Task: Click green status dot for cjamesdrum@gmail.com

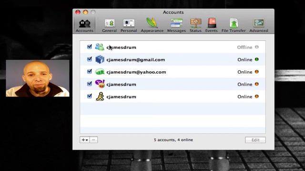Action: [257, 59]
